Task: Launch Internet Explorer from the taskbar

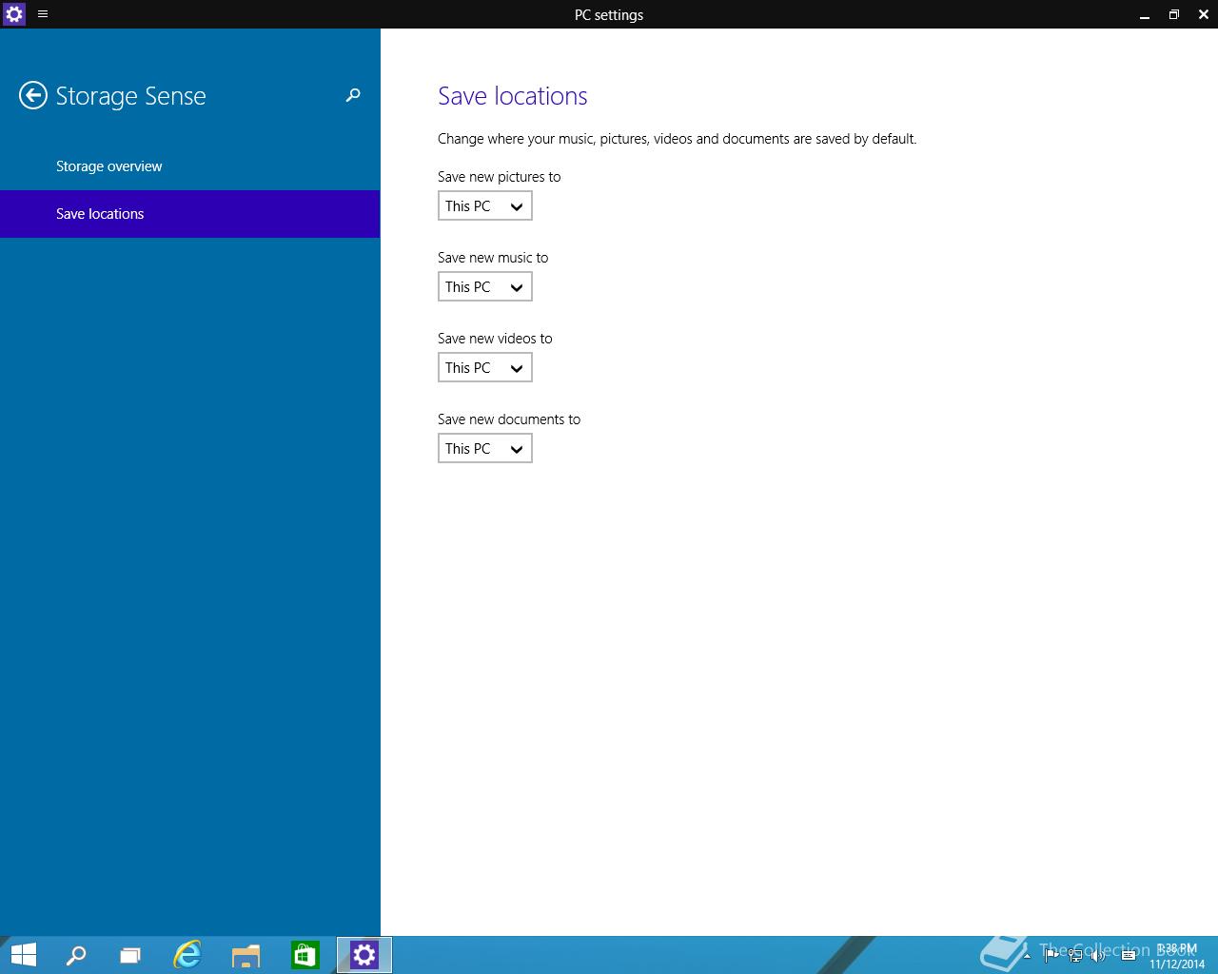Action: pos(187,955)
